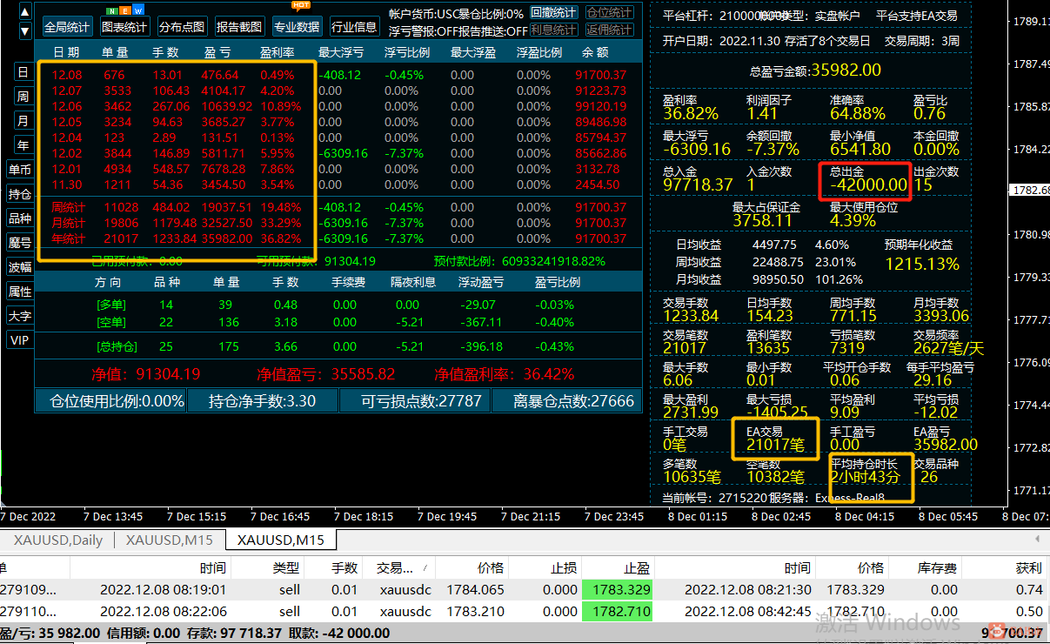
Task: Open the XAUUSD,Daily chart tab
Action: coord(58,540)
